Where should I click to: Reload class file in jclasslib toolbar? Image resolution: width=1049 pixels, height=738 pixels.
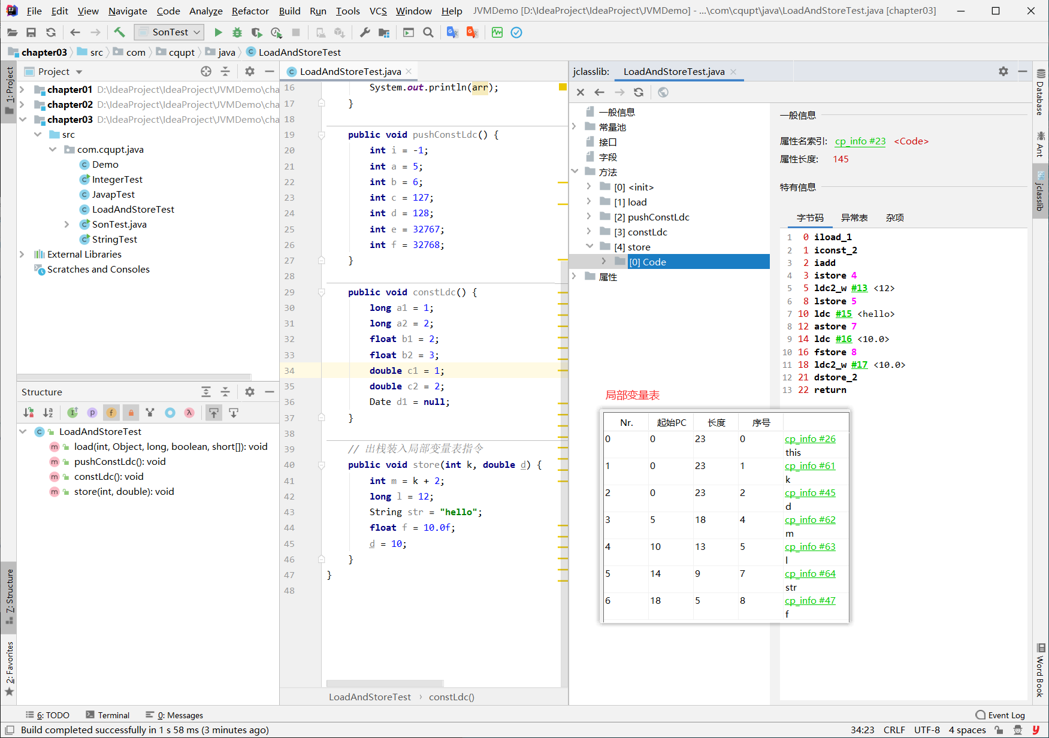(x=639, y=92)
